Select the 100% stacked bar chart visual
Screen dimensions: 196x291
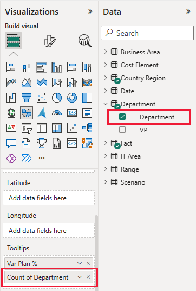click(72, 67)
